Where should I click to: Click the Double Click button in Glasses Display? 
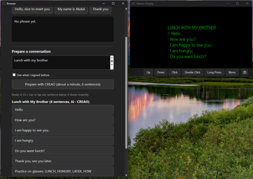tap(192, 72)
